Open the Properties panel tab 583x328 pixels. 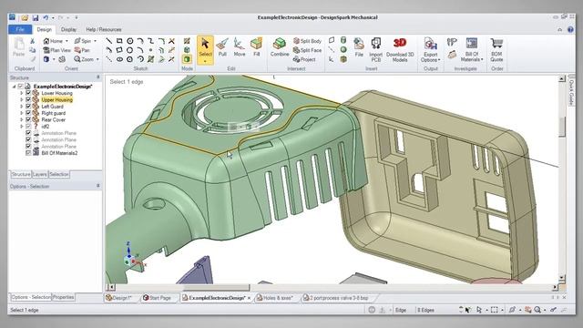[63, 297]
